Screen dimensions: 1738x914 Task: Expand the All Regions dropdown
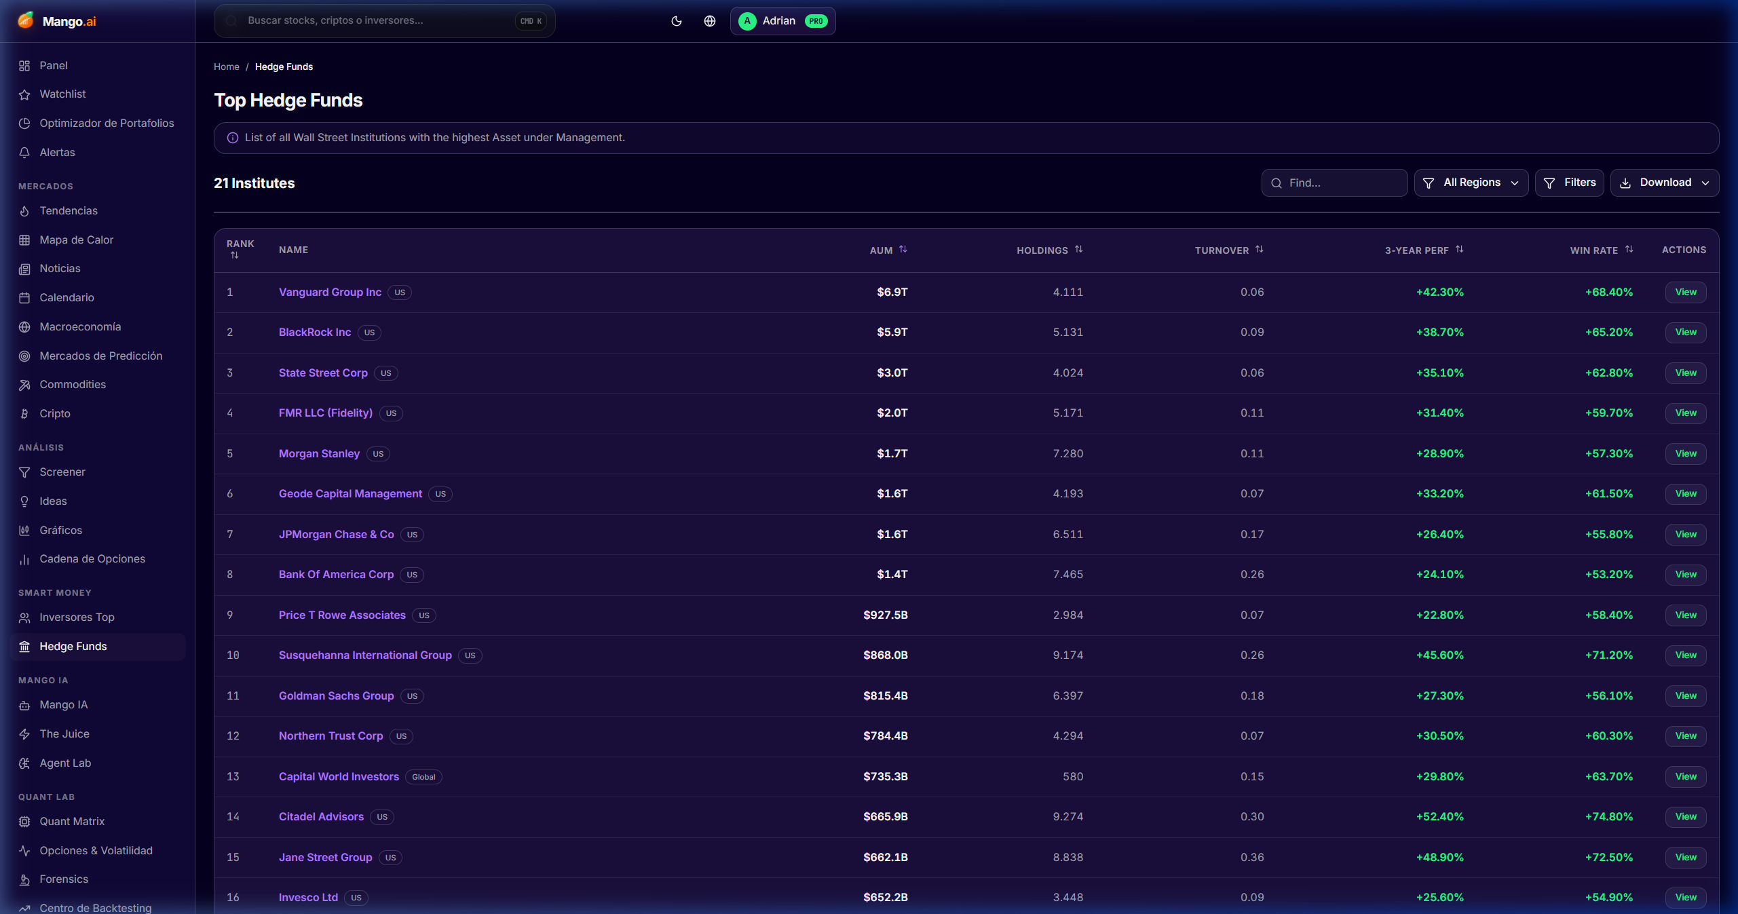[1471, 183]
